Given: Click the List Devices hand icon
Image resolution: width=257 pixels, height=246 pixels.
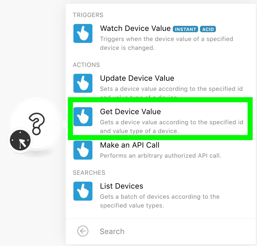Looking at the screenshot, I should point(83,191).
